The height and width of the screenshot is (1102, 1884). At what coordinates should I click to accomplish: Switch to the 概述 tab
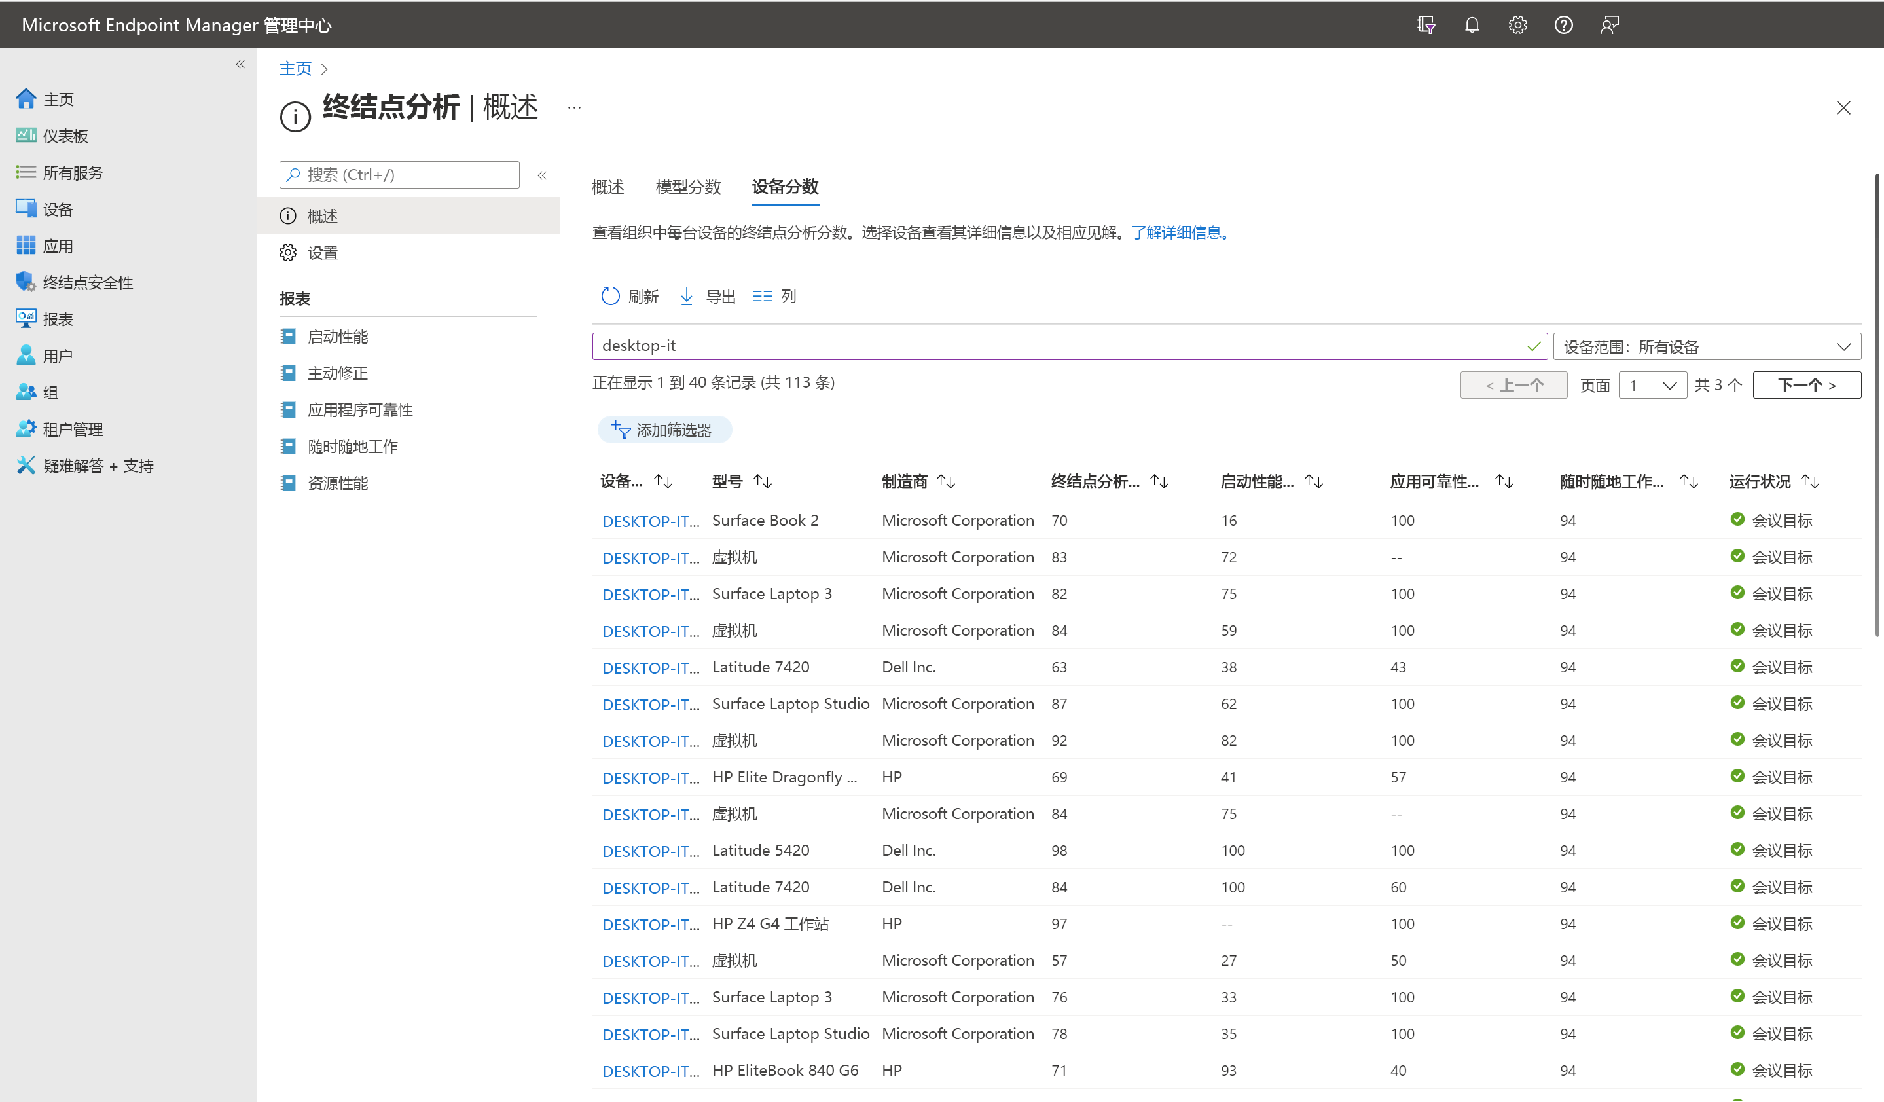point(607,187)
